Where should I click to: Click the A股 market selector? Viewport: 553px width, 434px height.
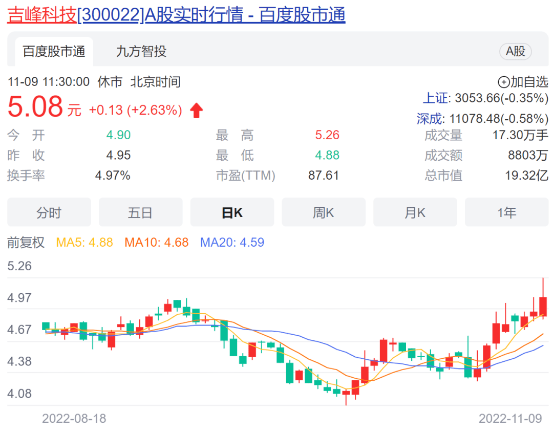(515, 52)
